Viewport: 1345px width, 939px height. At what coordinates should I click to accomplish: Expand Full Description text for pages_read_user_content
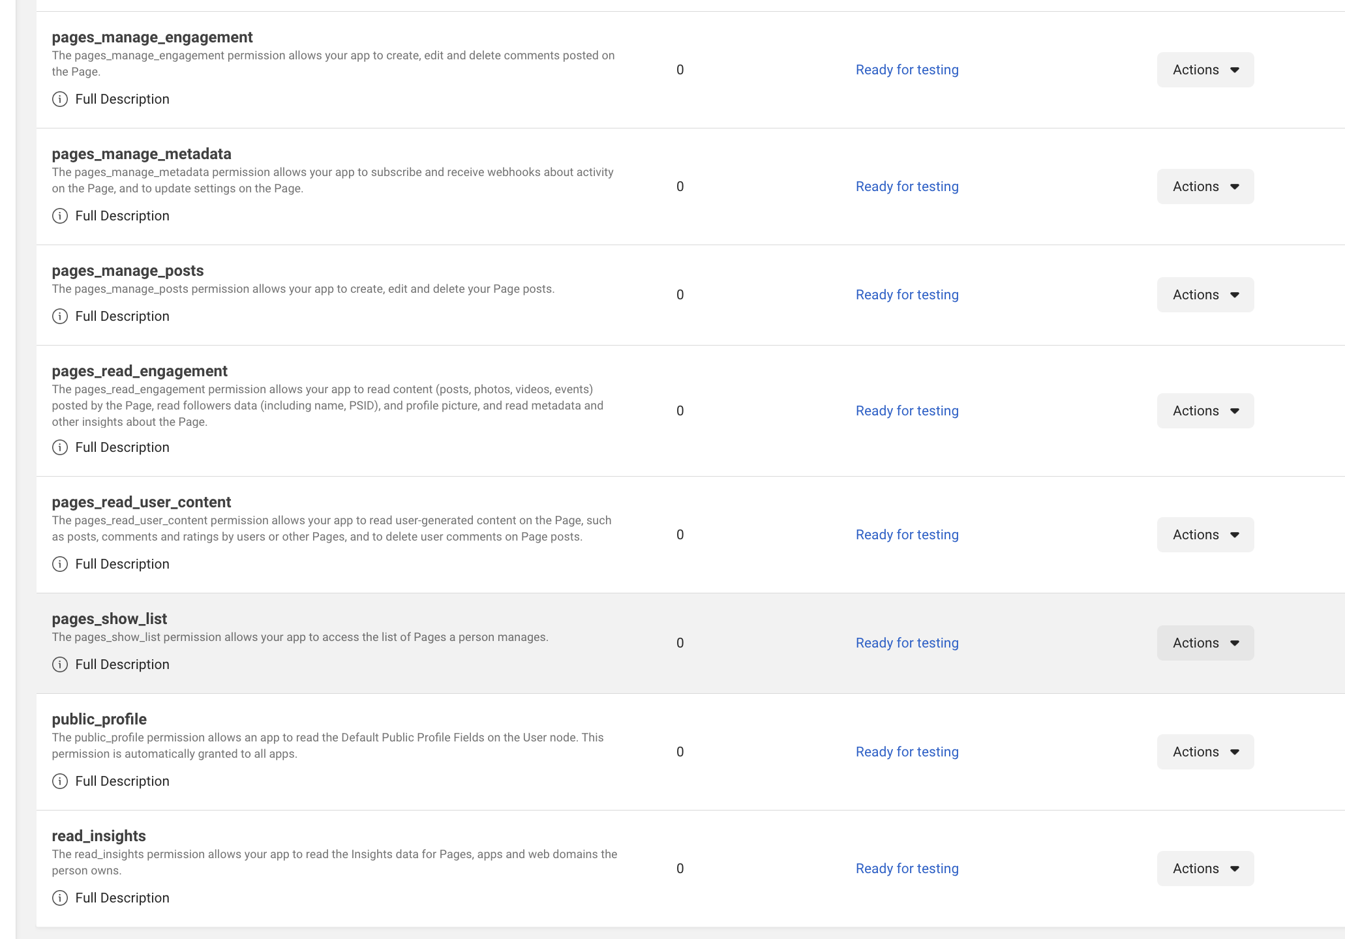pos(122,564)
